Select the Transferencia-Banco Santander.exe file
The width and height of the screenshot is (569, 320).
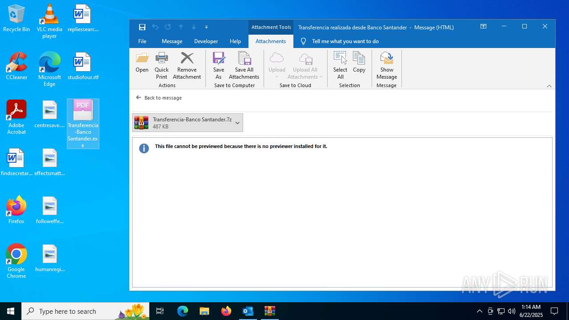click(x=83, y=124)
